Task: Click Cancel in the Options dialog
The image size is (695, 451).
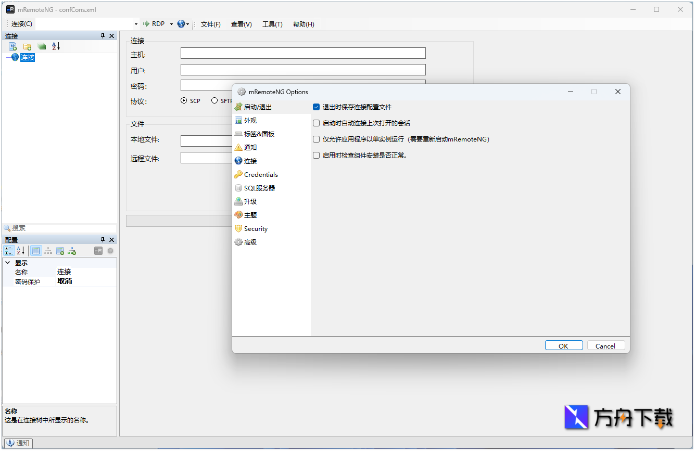Action: [606, 346]
